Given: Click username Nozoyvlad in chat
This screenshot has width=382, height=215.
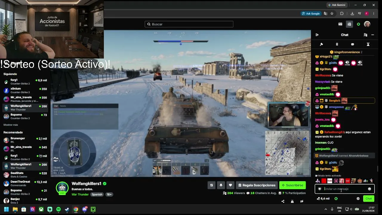Looking at the screenshot, I should pos(322,82).
